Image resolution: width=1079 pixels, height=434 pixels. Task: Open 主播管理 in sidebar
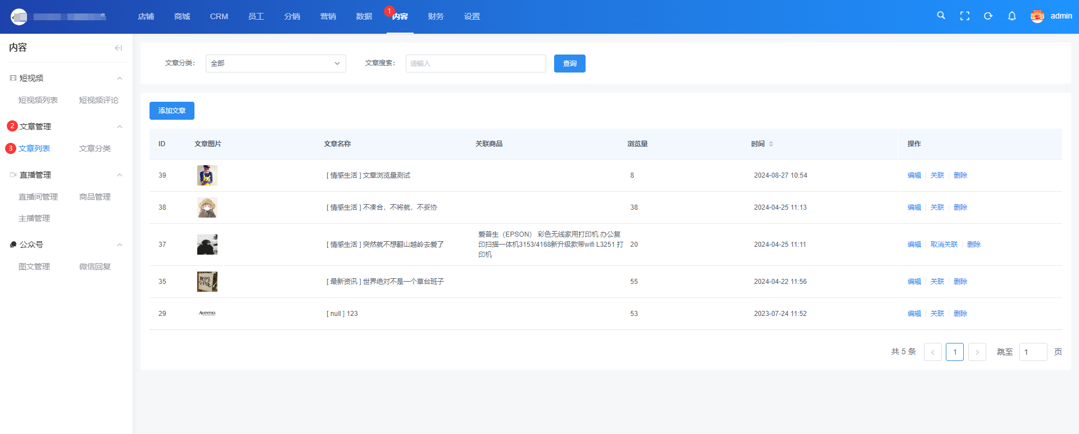[34, 218]
